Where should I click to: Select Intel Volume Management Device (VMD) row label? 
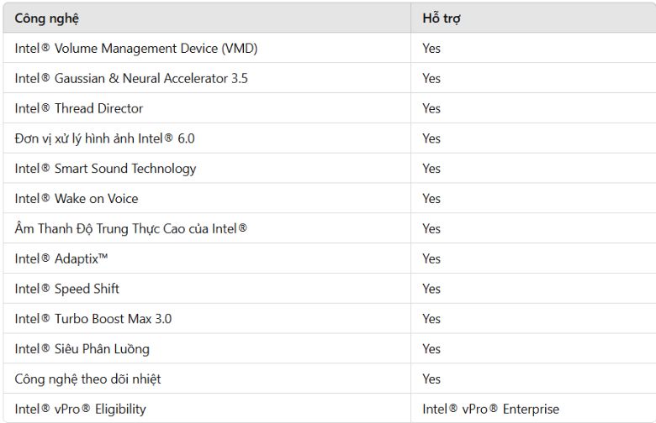[135, 49]
